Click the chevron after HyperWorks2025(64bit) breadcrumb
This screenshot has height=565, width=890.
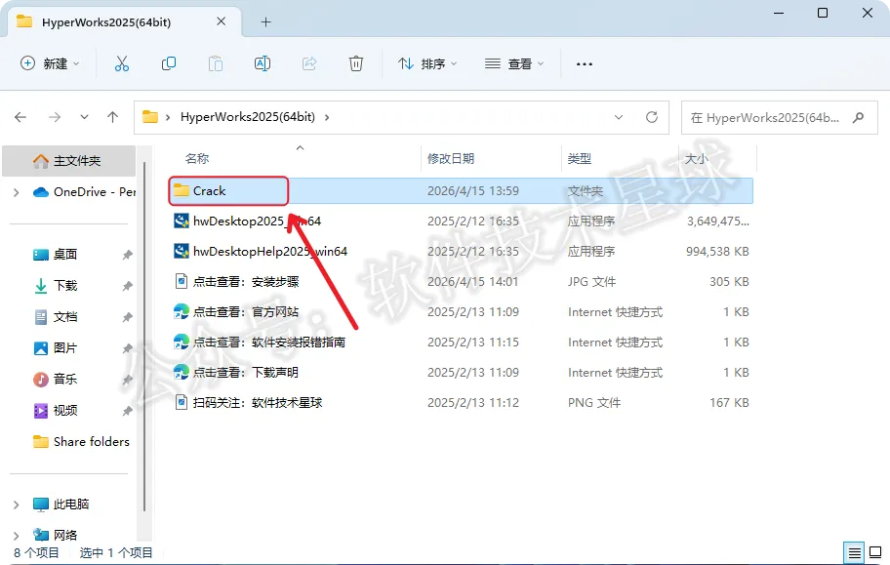(x=326, y=117)
